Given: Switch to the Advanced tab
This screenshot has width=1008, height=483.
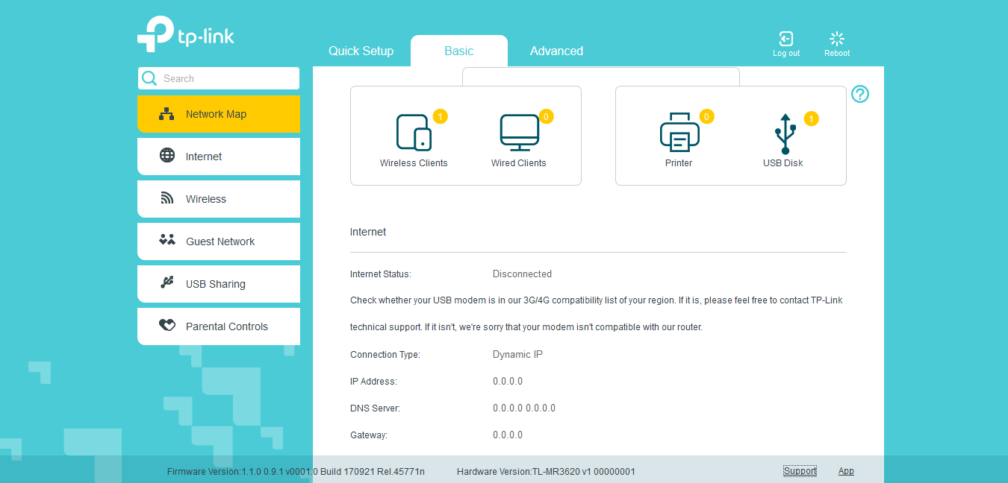Looking at the screenshot, I should (556, 51).
